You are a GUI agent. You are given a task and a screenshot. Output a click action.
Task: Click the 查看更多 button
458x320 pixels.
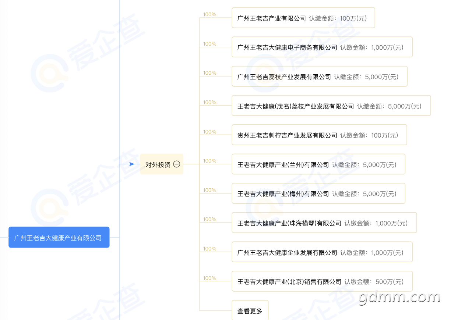pos(250,311)
